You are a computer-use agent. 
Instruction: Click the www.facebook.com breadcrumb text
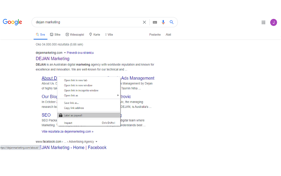tap(48, 142)
